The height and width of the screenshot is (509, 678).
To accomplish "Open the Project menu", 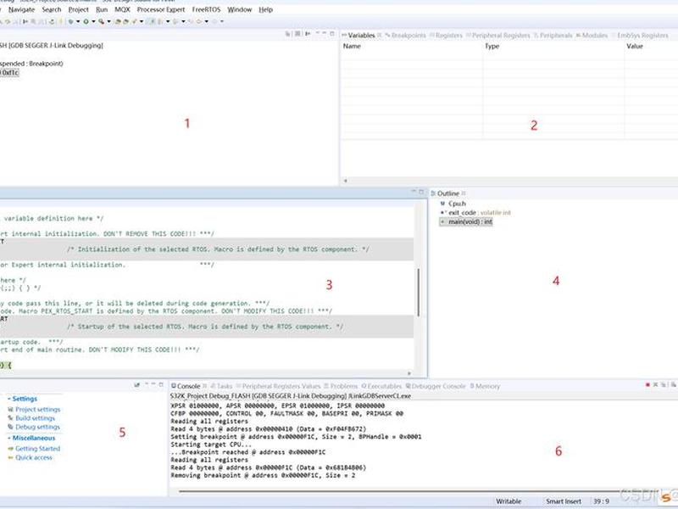I will (x=78, y=9).
